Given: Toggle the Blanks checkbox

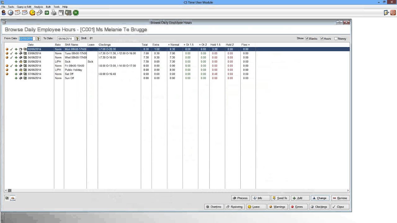Looking at the screenshot, I should pos(307,39).
